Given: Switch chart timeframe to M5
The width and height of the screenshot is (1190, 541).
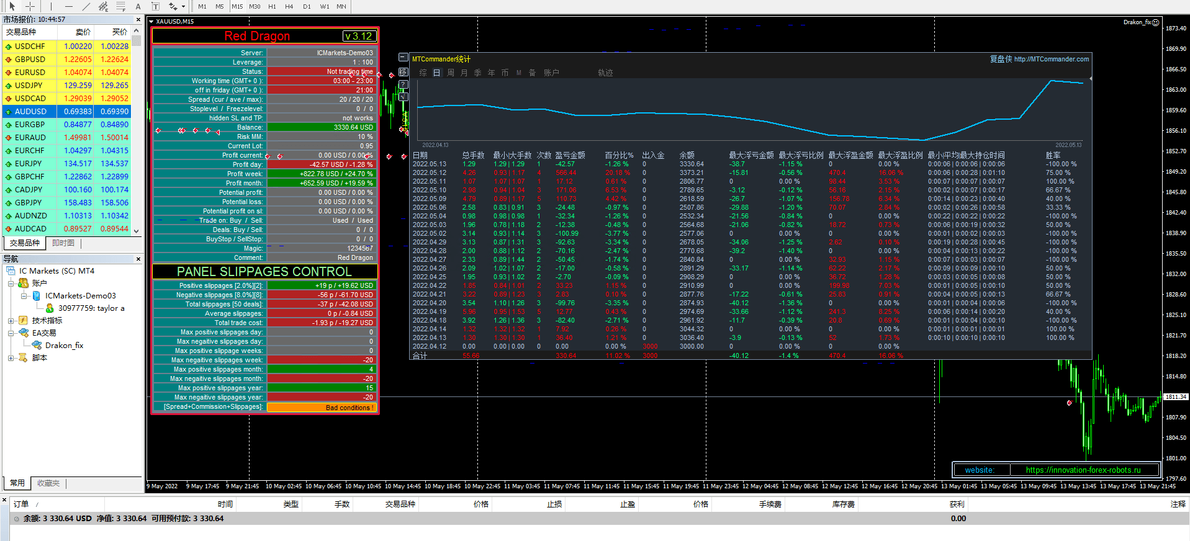Looking at the screenshot, I should point(220,6).
